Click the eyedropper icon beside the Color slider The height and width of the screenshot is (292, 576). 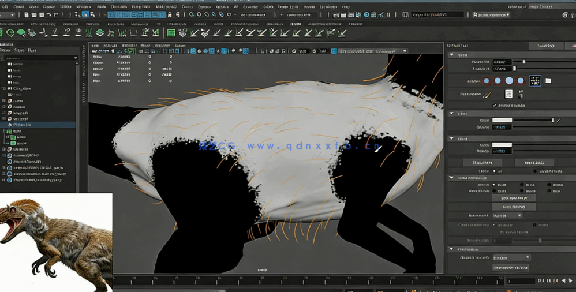click(x=558, y=120)
